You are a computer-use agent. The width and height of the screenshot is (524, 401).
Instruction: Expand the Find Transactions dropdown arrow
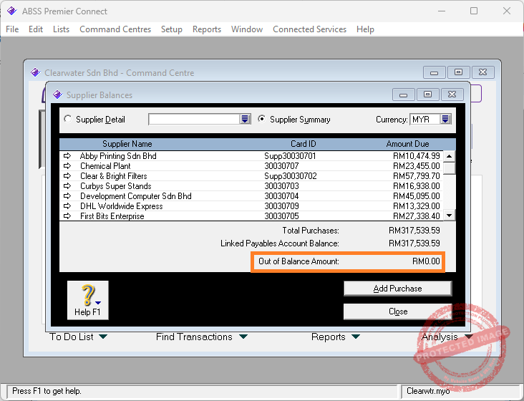pos(243,337)
